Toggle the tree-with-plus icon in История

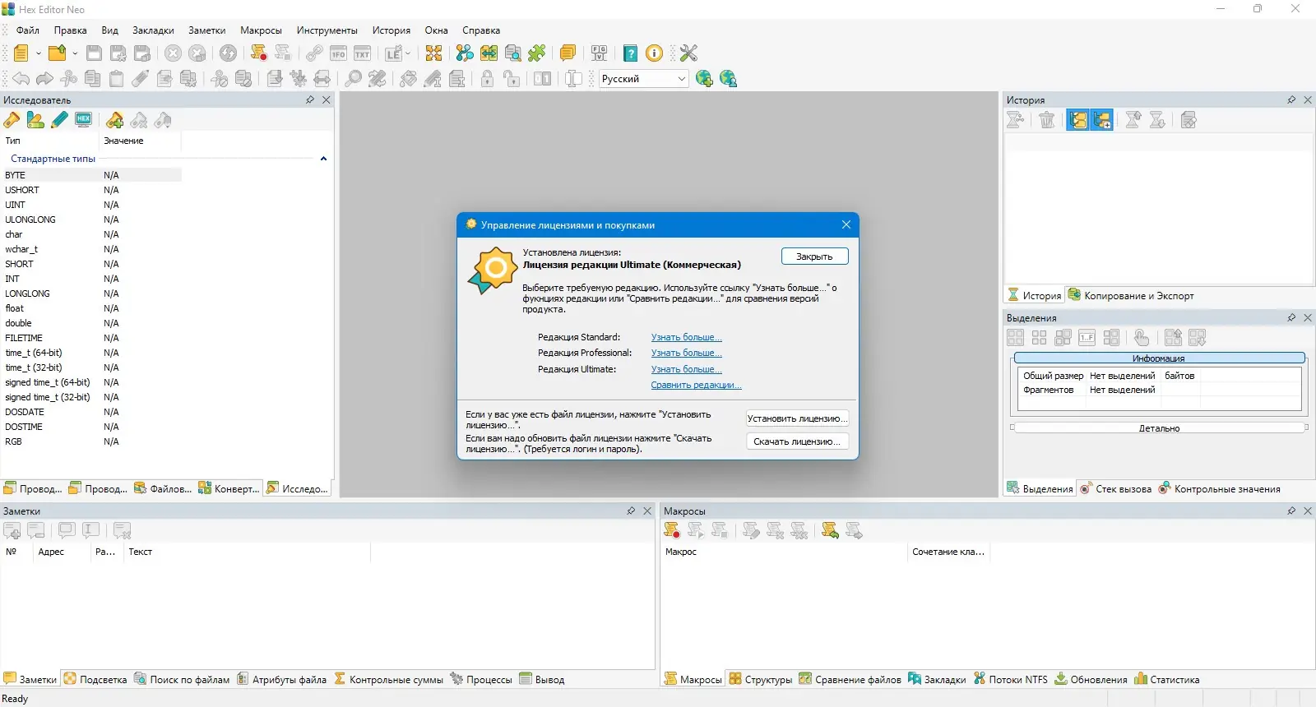(x=1102, y=120)
